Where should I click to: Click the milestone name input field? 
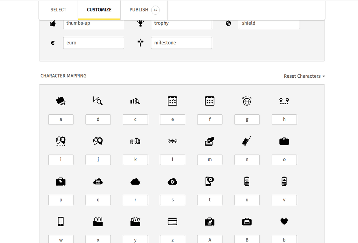[181, 43]
